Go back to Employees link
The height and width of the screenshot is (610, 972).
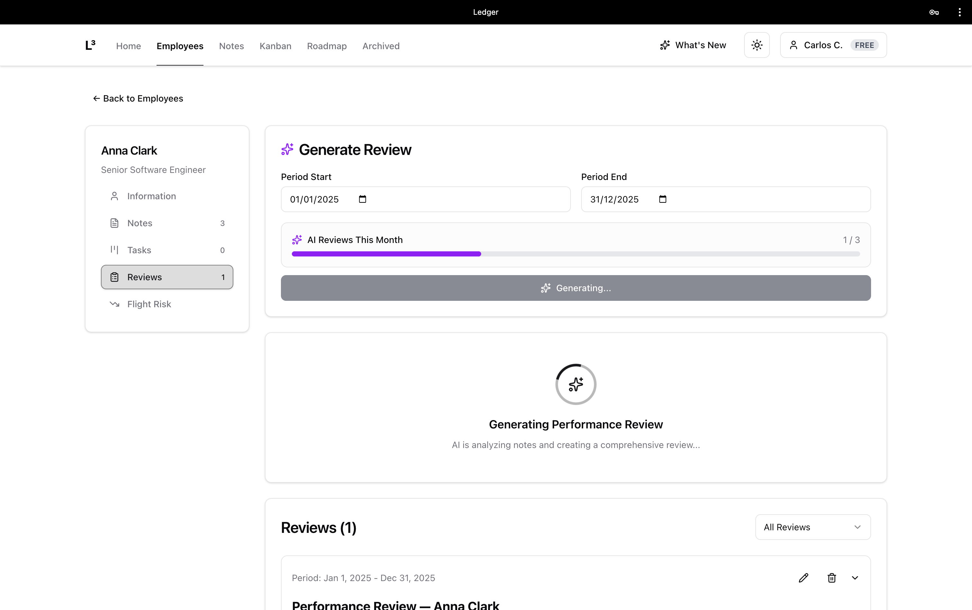(x=138, y=98)
